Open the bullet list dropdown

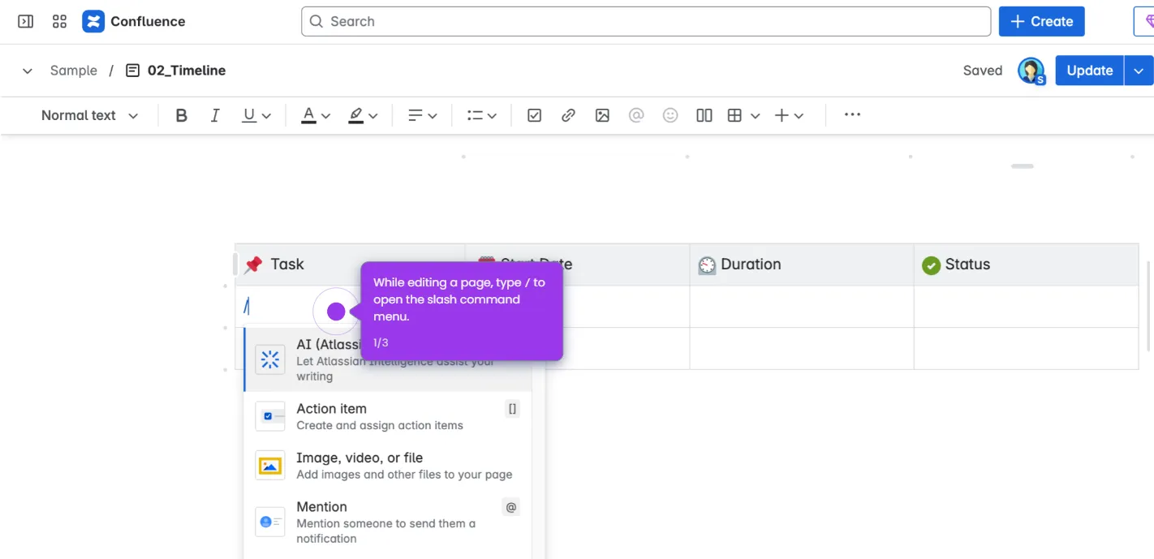(x=482, y=116)
